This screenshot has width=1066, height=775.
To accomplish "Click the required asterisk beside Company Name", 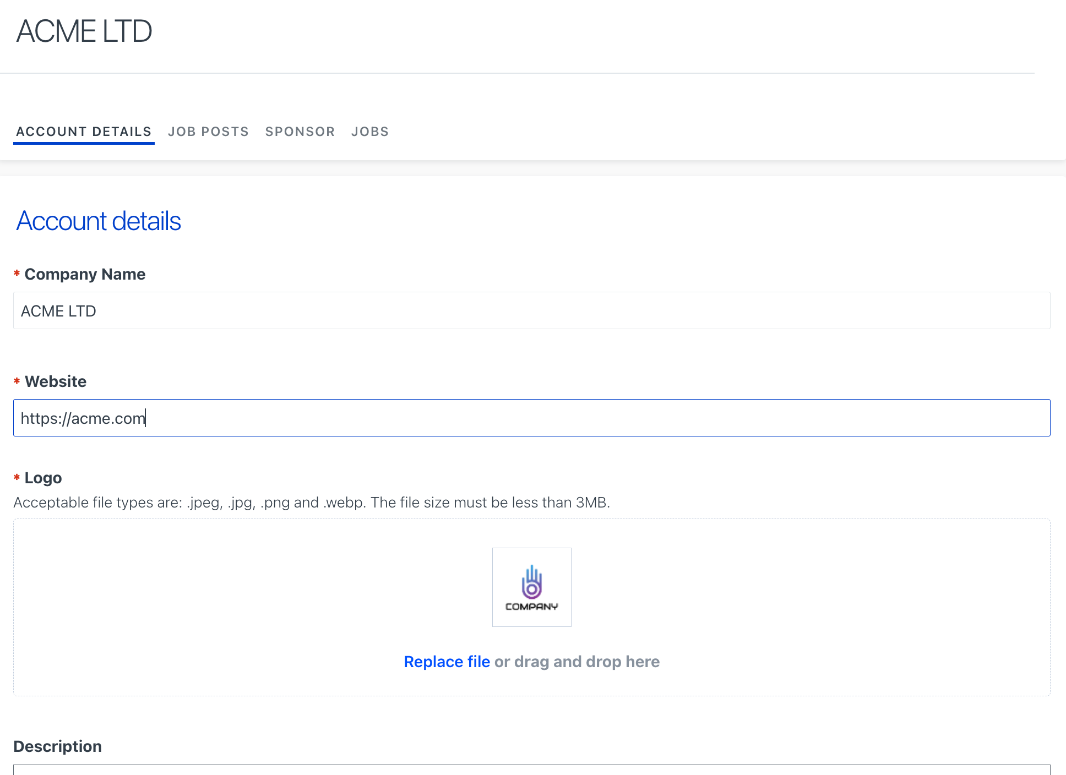I will click(17, 274).
